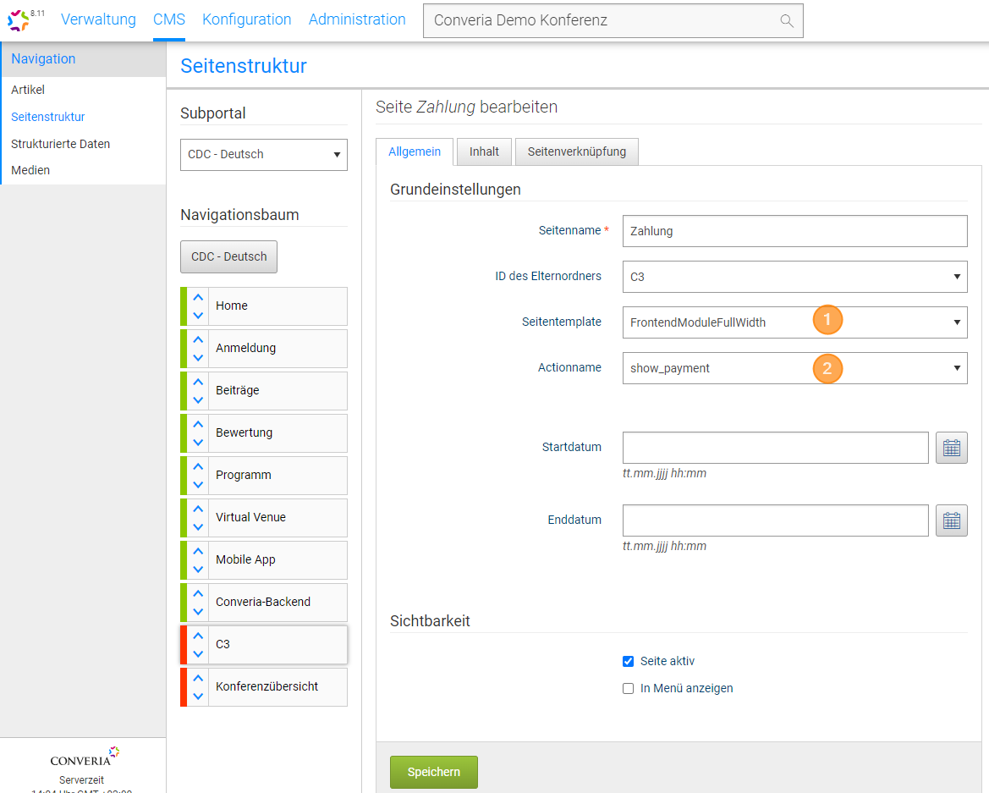Screen dimensions: 989x793
Task: Enable the In Menü anzeigen checkbox
Action: click(x=628, y=688)
